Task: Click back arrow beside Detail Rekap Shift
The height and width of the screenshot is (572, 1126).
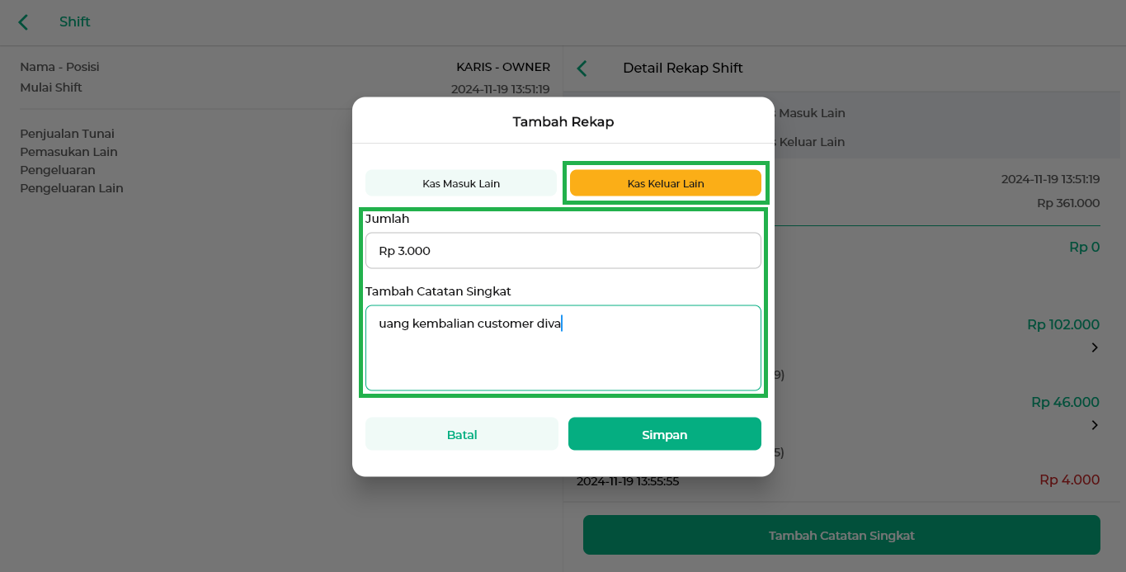Action: click(582, 69)
